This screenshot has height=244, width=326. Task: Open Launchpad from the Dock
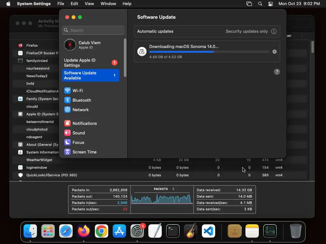coord(48,231)
